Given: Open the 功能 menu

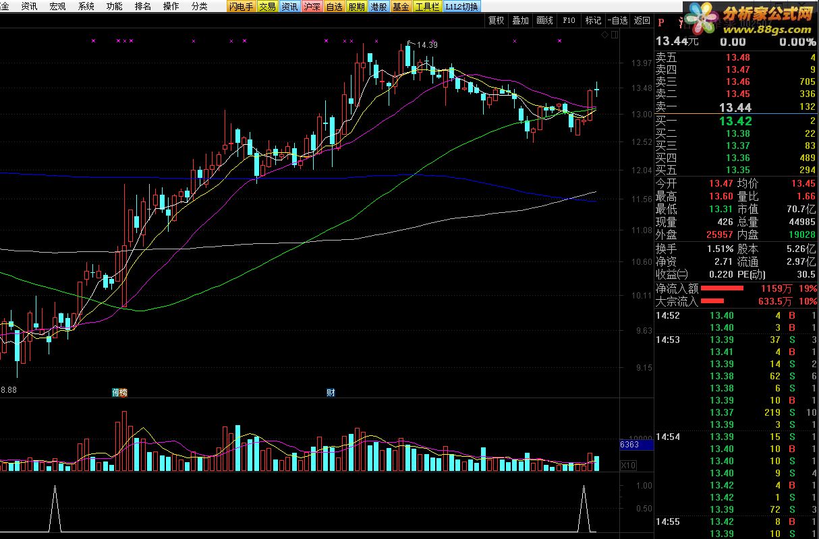Looking at the screenshot, I should point(115,7).
